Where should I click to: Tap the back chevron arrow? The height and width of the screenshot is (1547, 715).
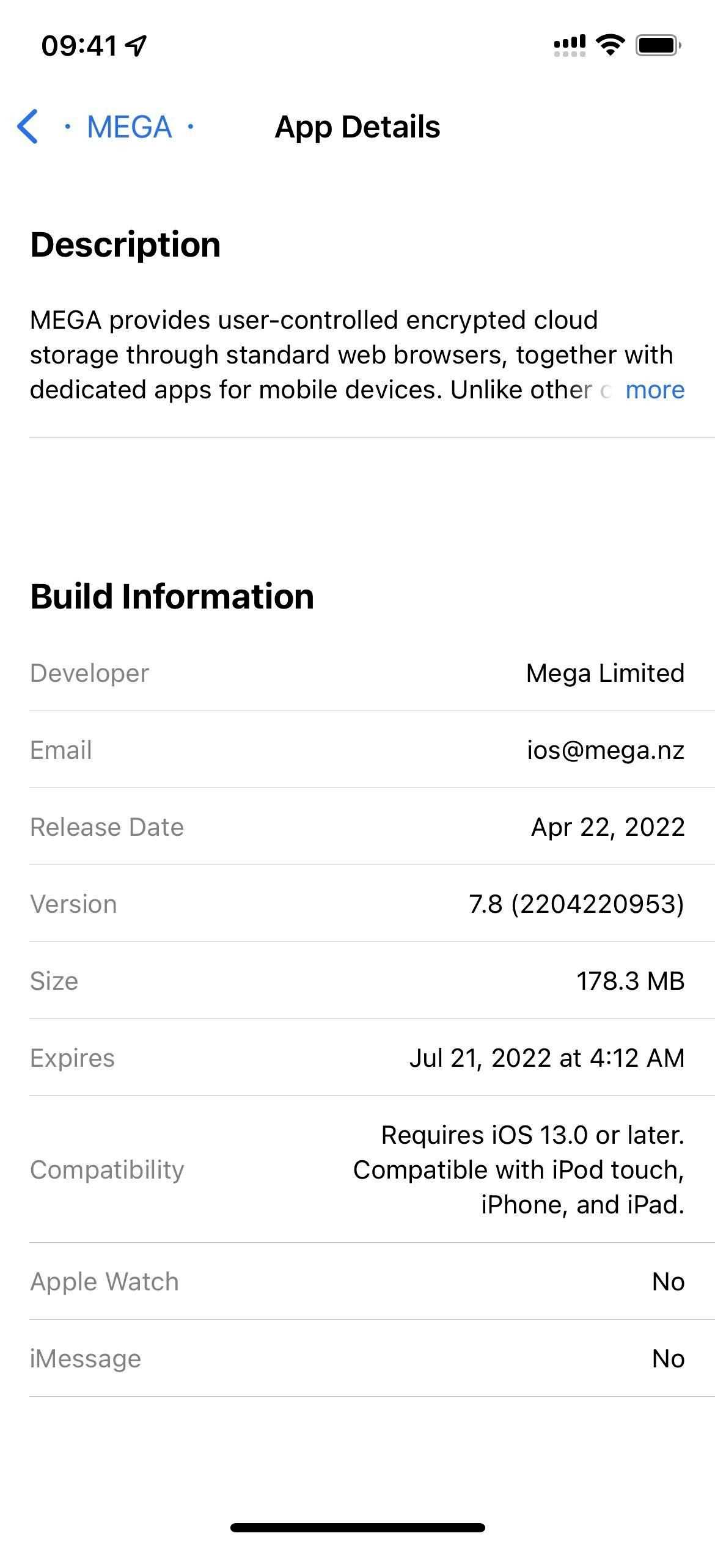(x=28, y=127)
